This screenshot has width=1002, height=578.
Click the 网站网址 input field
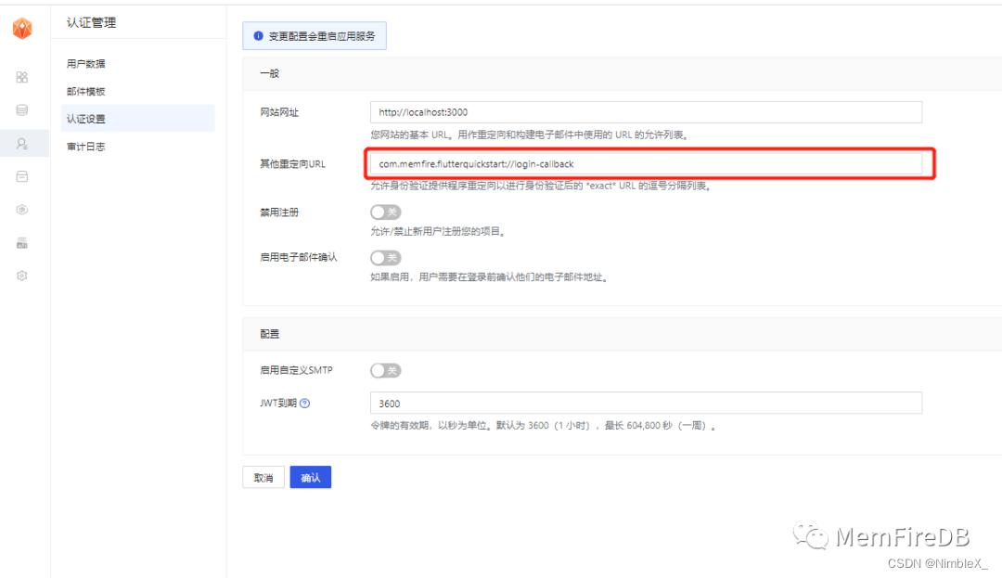[x=646, y=111]
